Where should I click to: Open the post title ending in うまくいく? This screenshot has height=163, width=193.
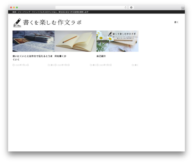(x=32, y=58)
